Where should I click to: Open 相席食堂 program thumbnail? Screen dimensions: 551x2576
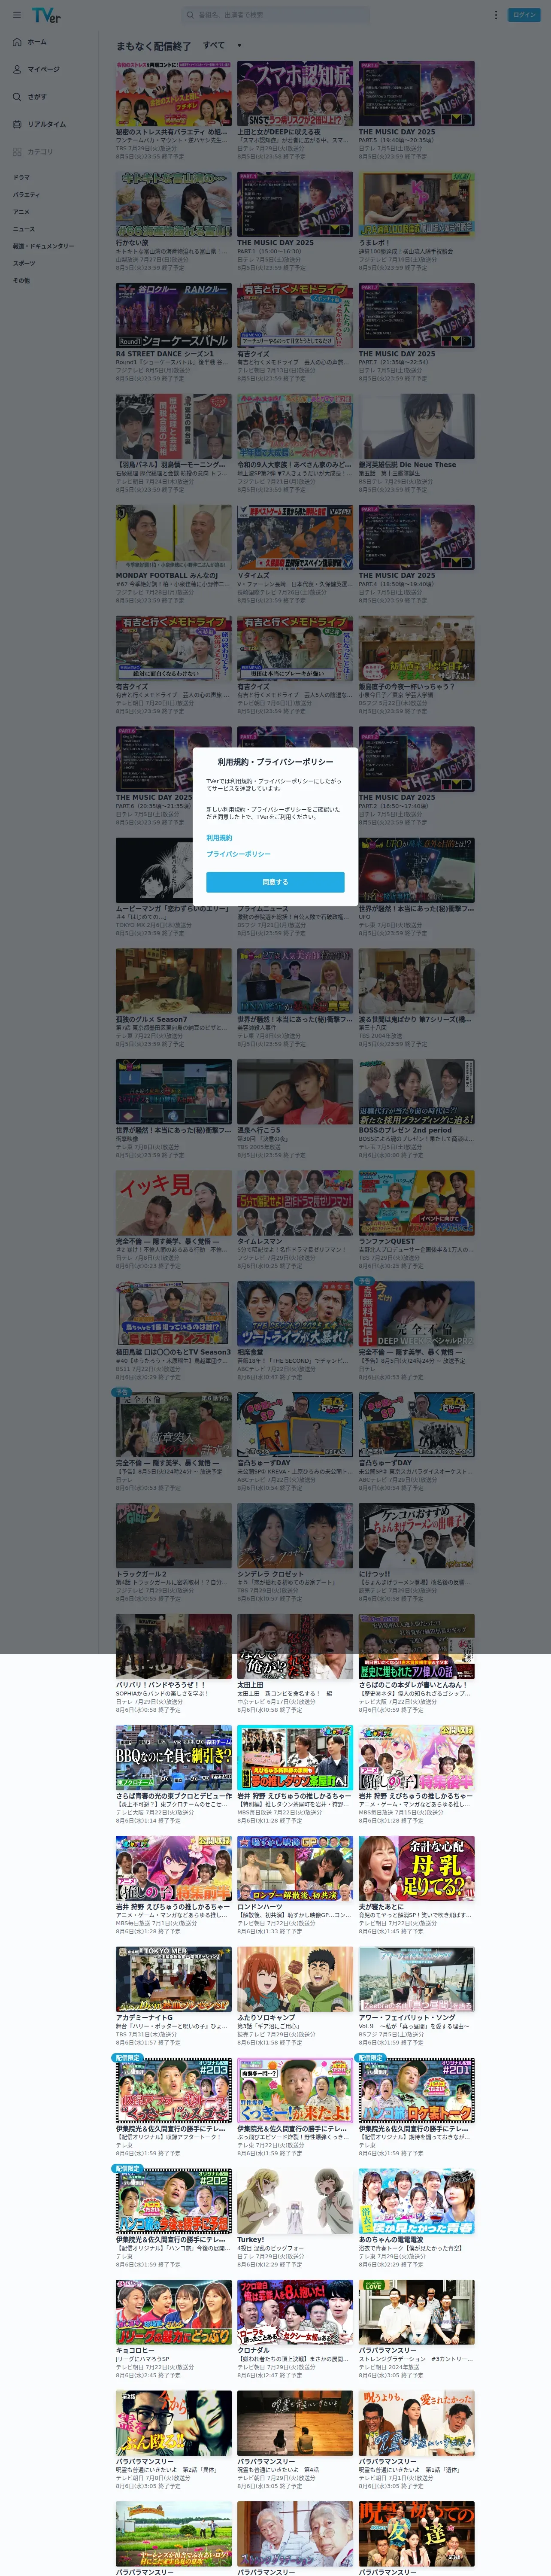point(295,1314)
